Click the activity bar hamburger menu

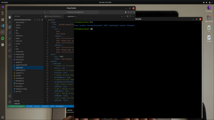click(x=10, y=22)
